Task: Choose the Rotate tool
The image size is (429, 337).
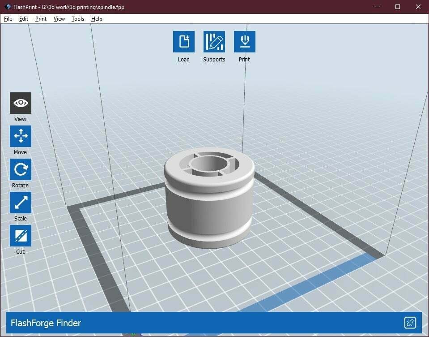Action: click(x=21, y=169)
